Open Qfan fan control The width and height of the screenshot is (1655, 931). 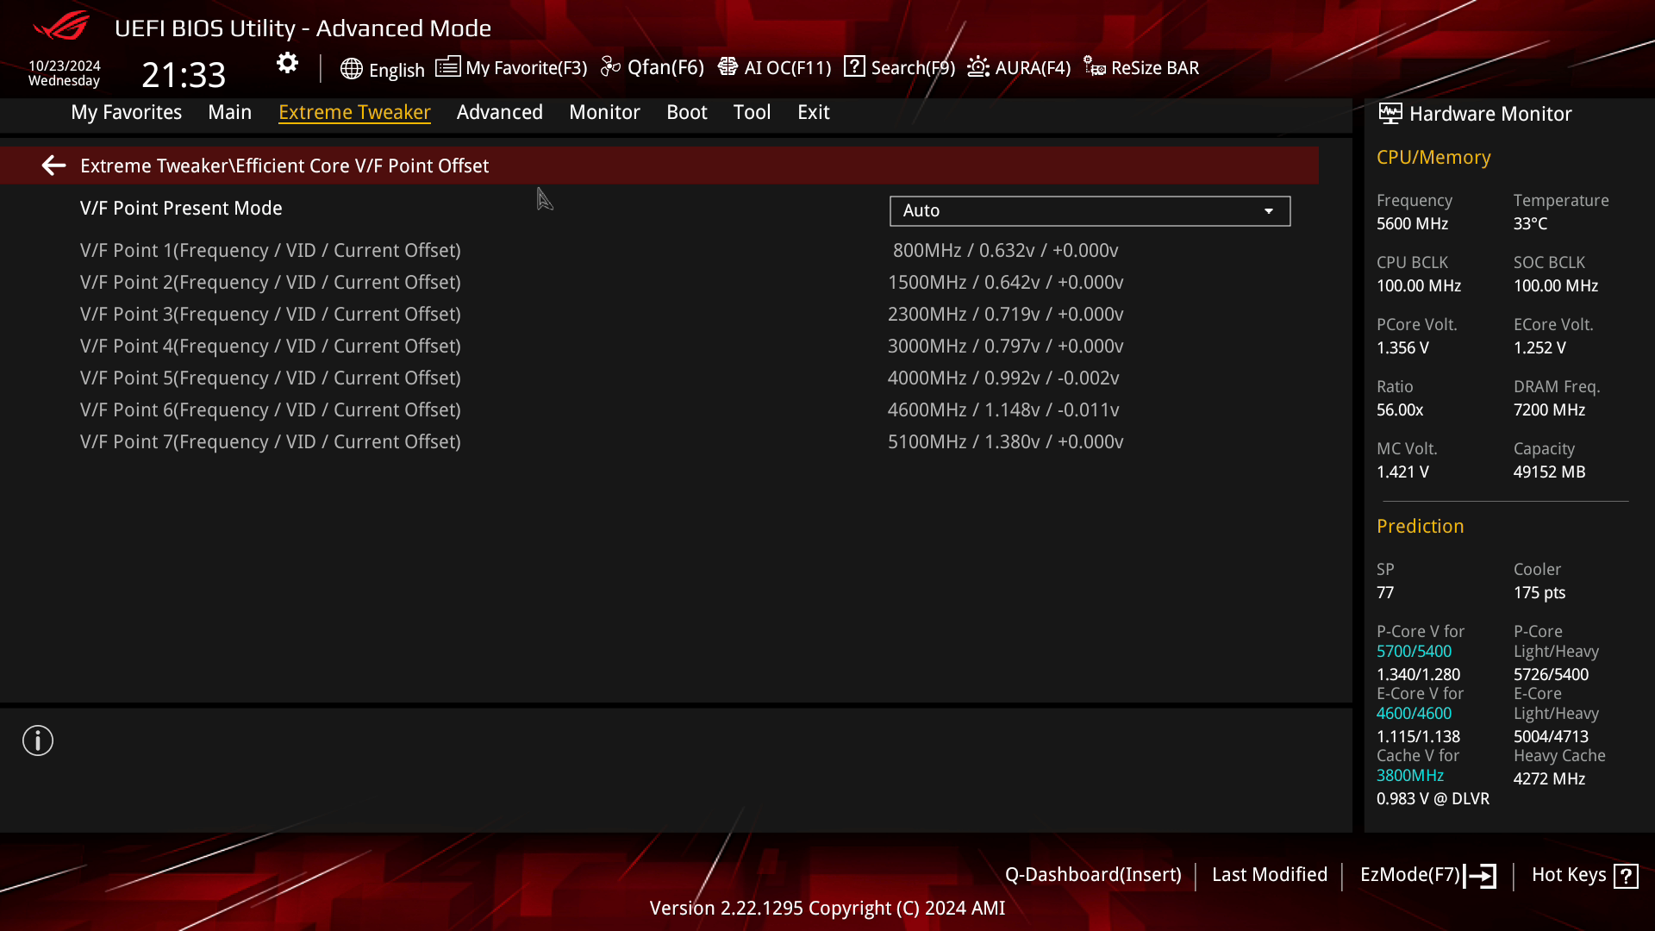[x=653, y=67]
